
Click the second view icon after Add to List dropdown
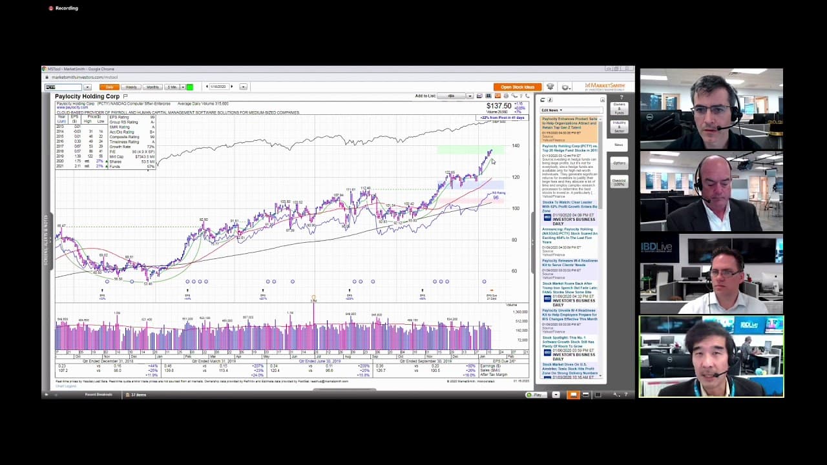pos(488,96)
